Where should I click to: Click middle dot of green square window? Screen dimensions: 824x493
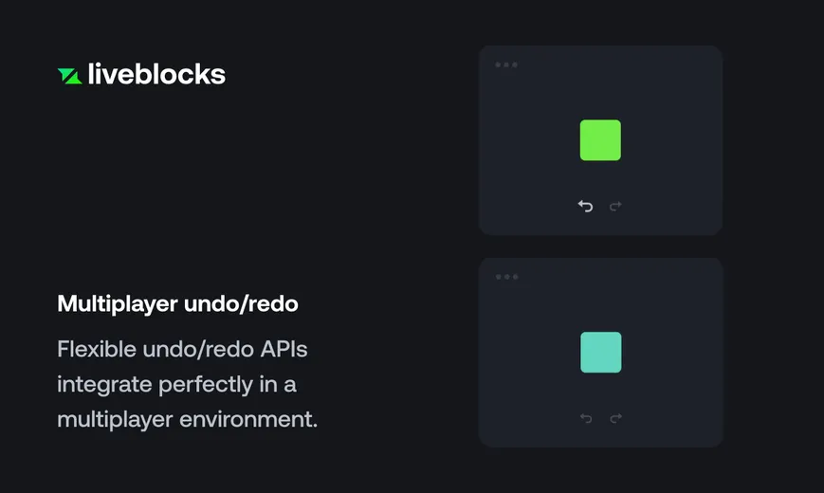pyautogui.click(x=506, y=64)
